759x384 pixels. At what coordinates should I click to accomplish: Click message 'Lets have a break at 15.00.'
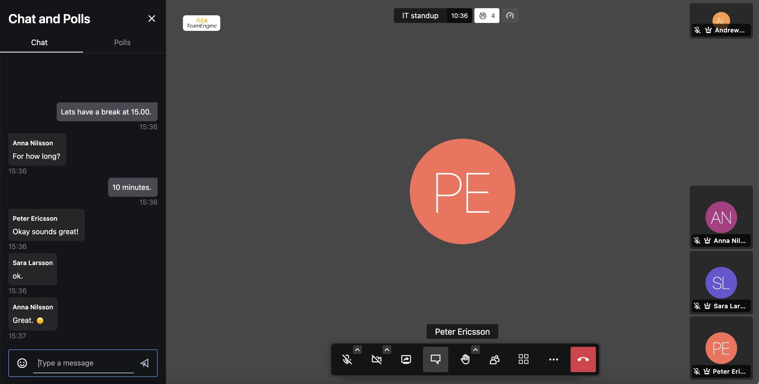pyautogui.click(x=107, y=112)
